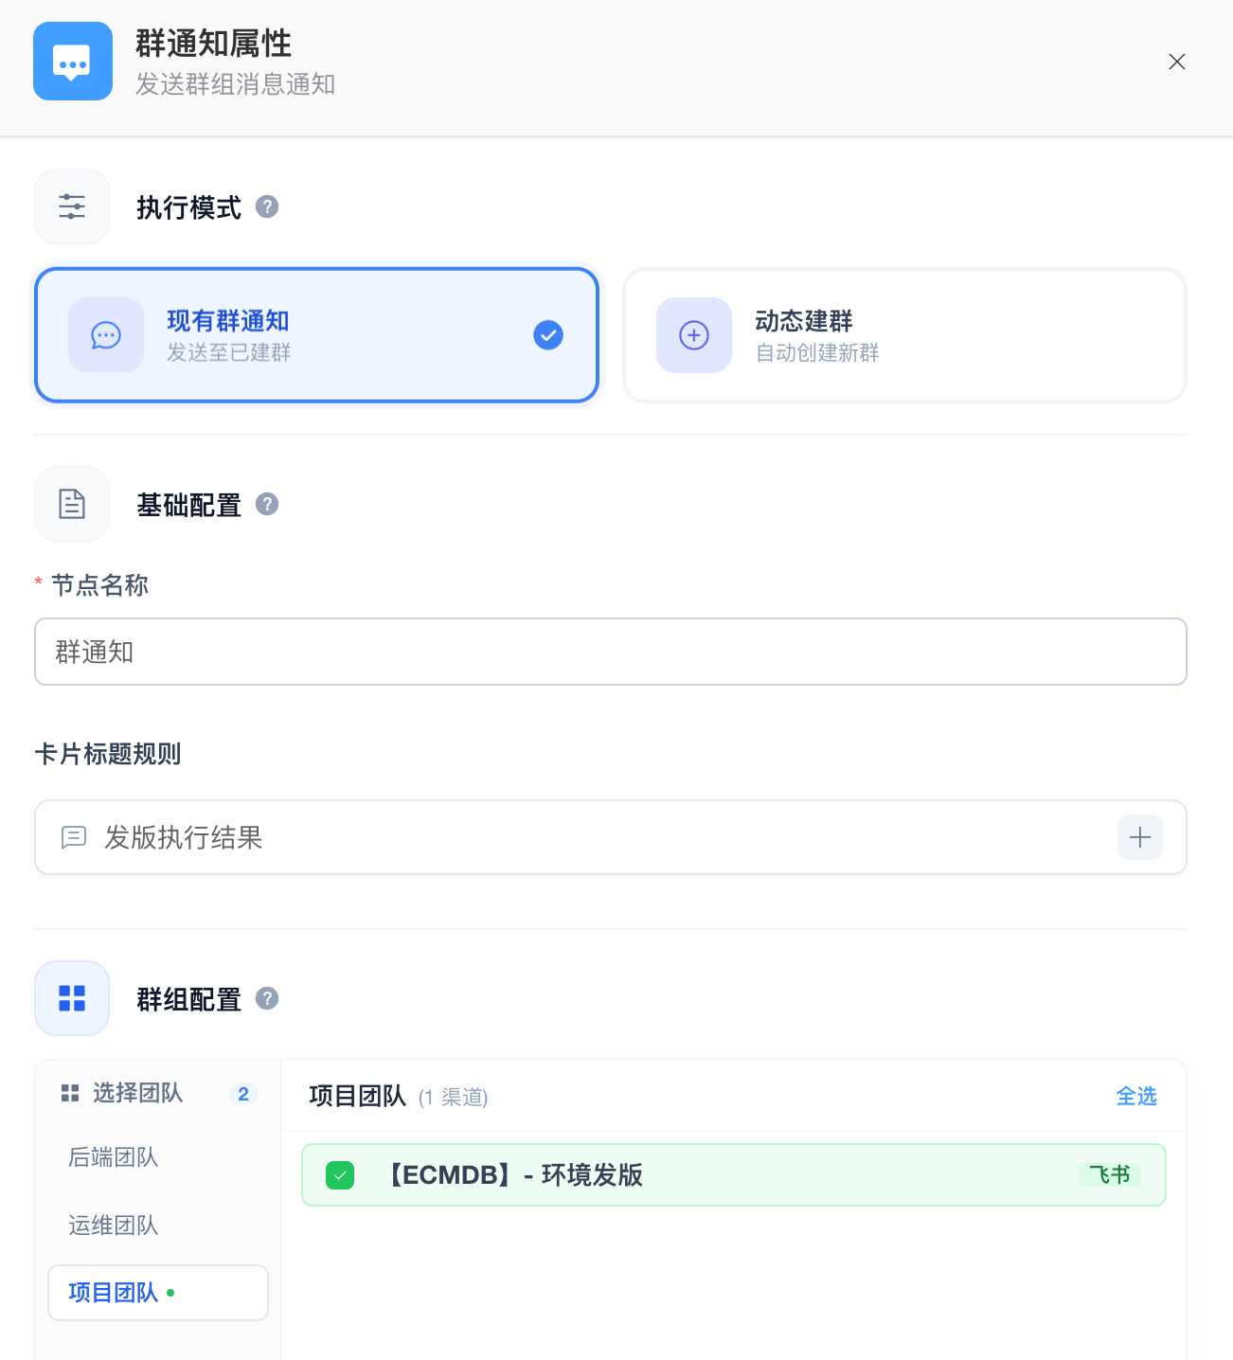
Task: Uncheck the 【ECMDB】- 环境发版 channel
Action: pyautogui.click(x=340, y=1174)
